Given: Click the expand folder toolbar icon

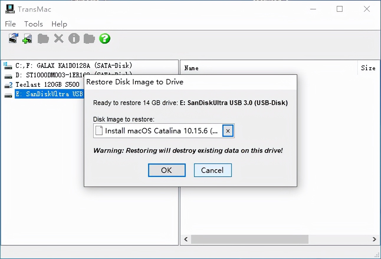Looking at the screenshot, I should [x=89, y=38].
